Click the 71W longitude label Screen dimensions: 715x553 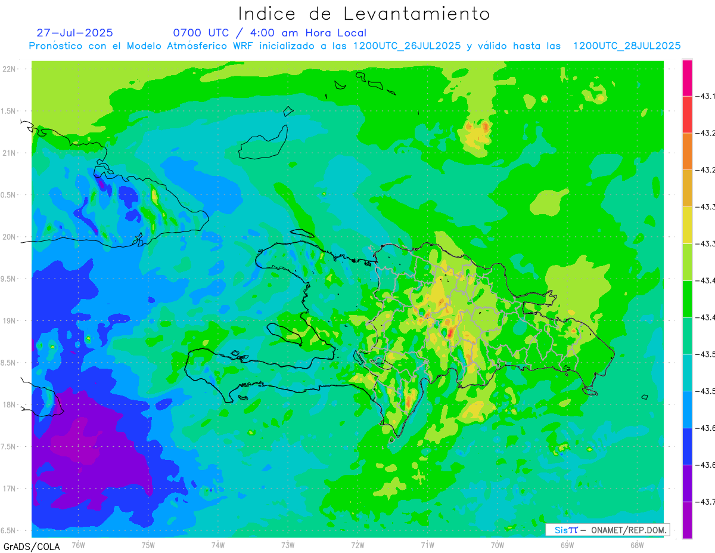tap(427, 545)
